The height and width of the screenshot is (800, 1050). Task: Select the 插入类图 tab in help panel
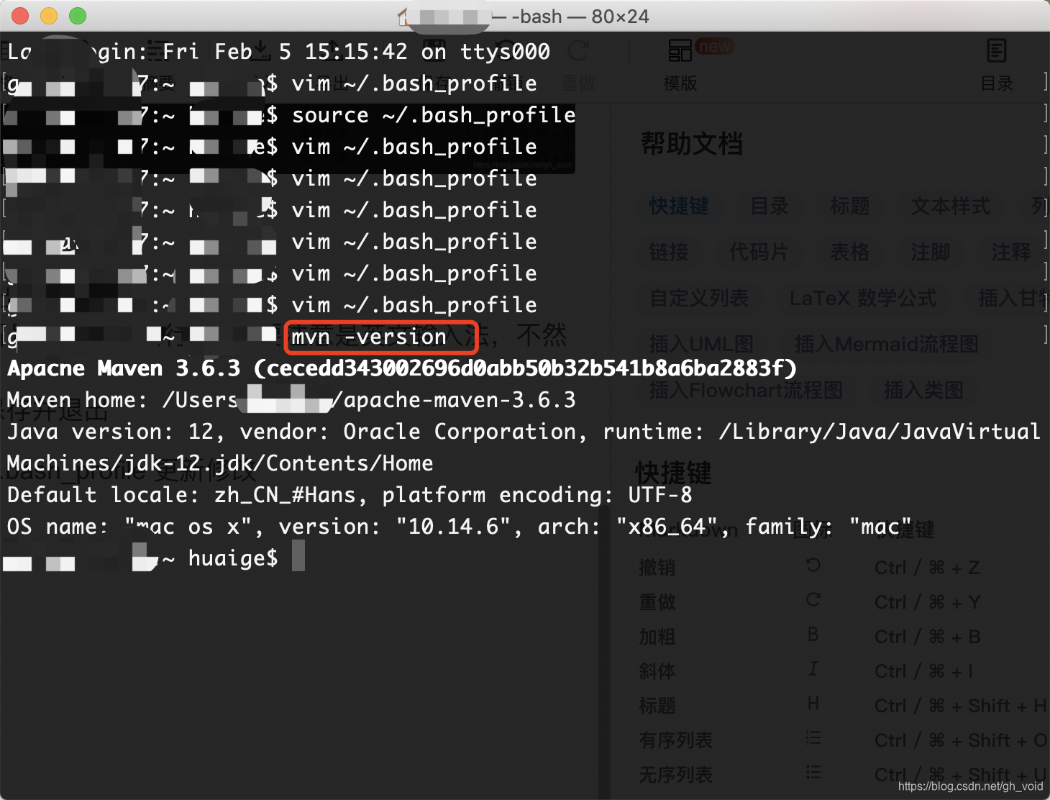coord(923,391)
